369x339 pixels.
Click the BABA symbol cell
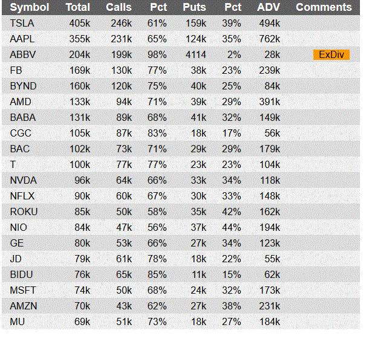coord(23,118)
